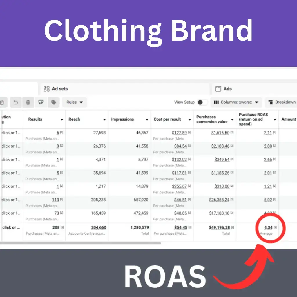
Task: Click the Breakdown icon
Action: coord(271,102)
